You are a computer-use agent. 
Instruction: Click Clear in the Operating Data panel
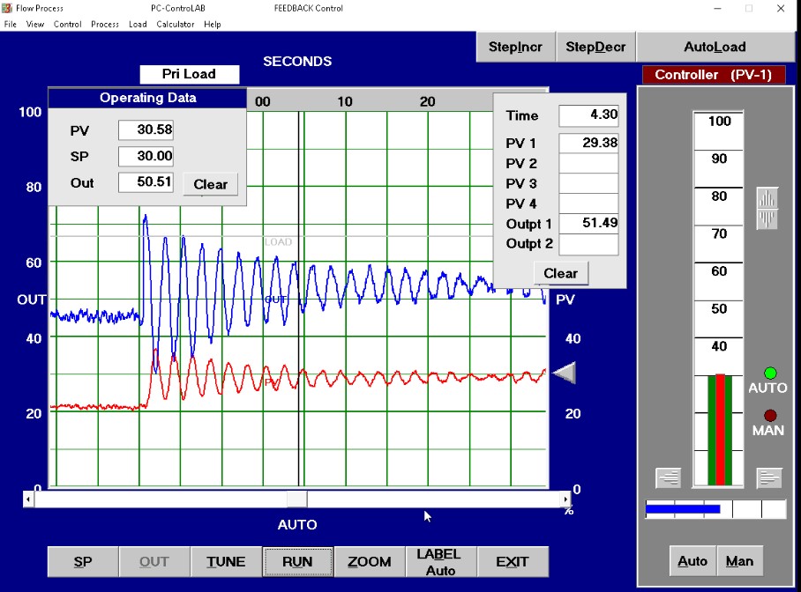click(210, 184)
